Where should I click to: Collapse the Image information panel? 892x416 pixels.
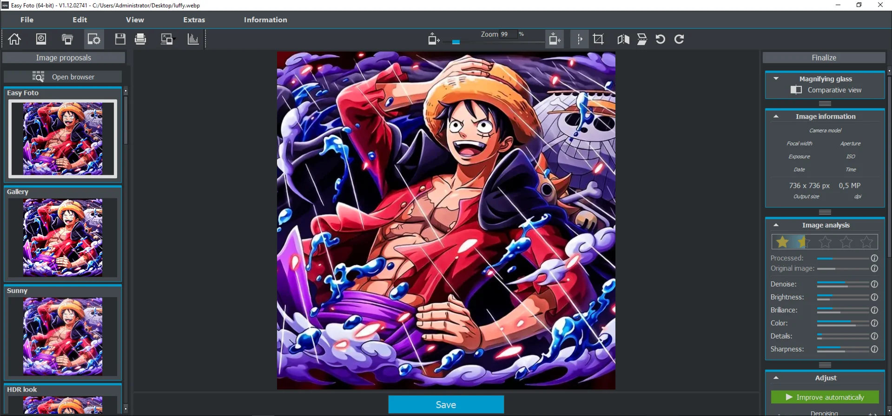pyautogui.click(x=776, y=117)
